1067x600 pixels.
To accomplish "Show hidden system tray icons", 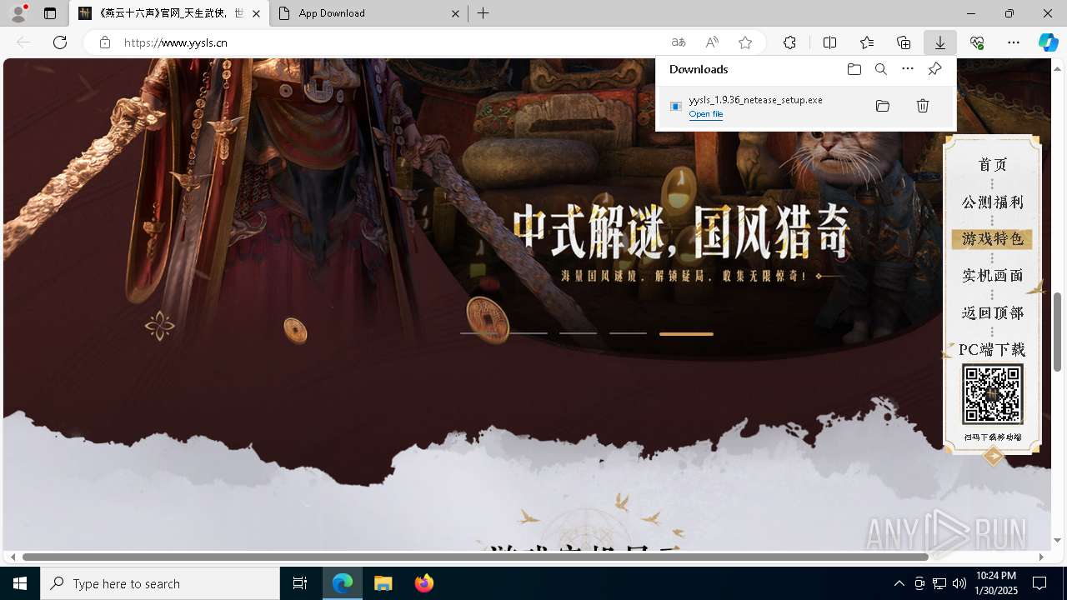I will [899, 583].
